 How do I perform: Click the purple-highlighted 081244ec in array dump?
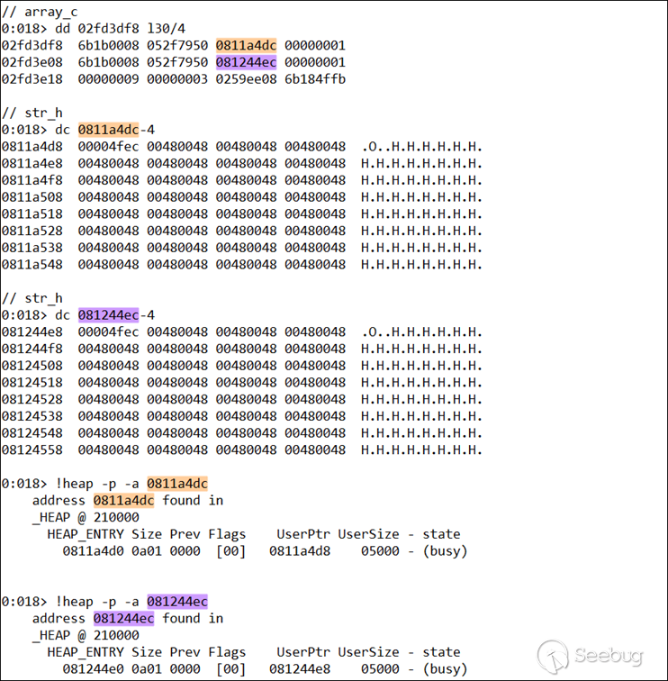[x=246, y=62]
